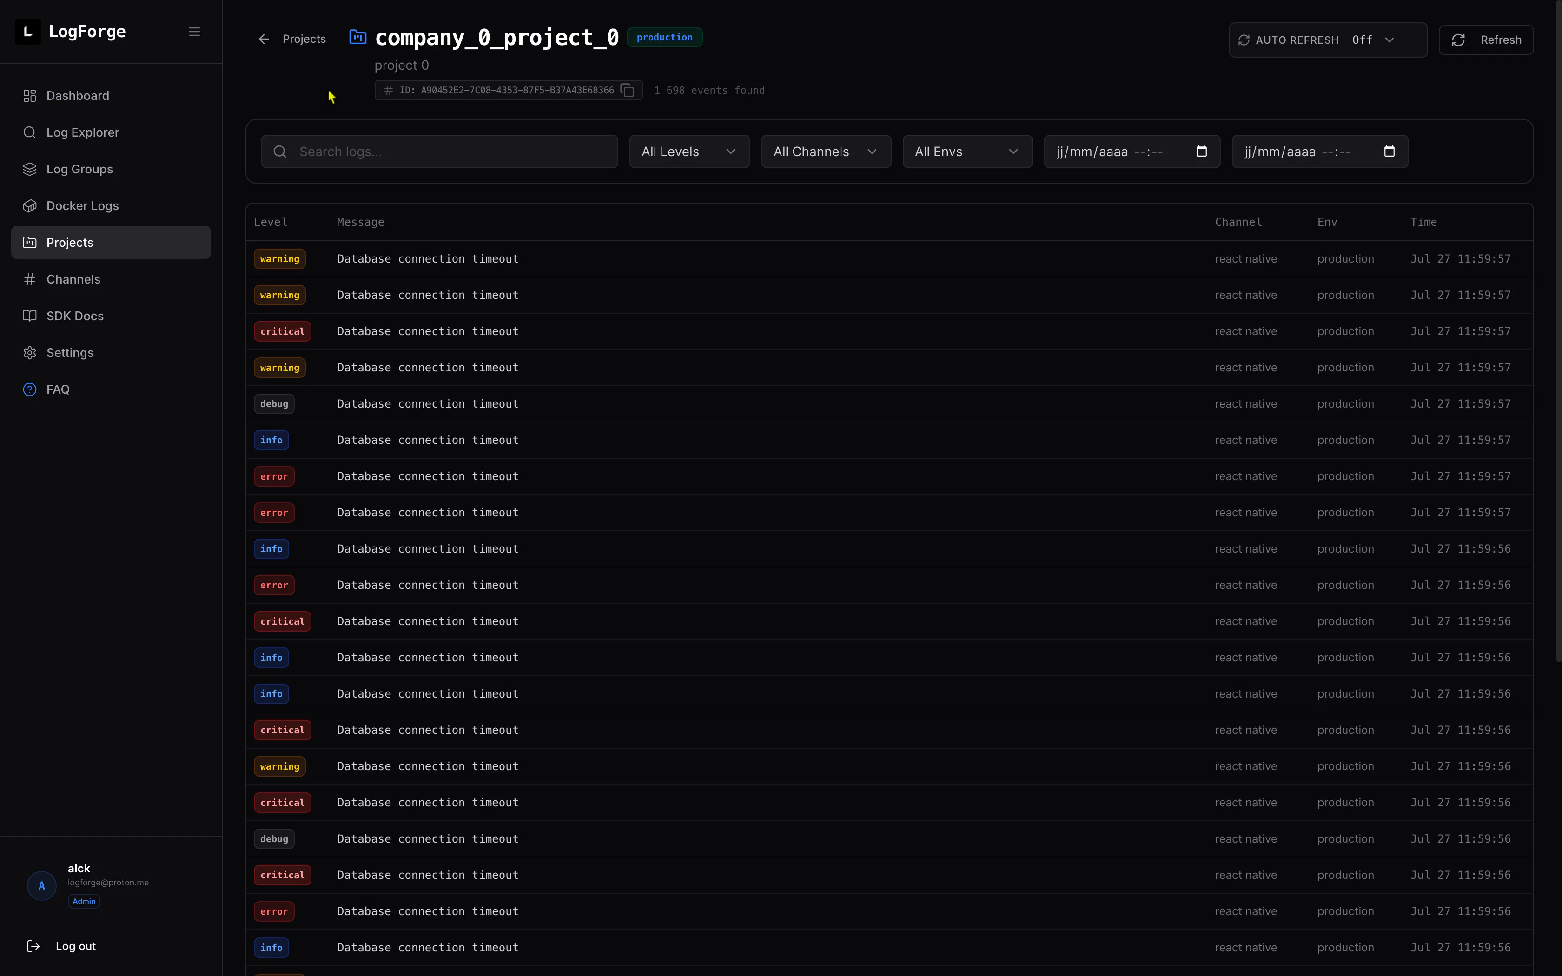The width and height of the screenshot is (1562, 976).
Task: Click the Time column header
Action: click(x=1423, y=222)
